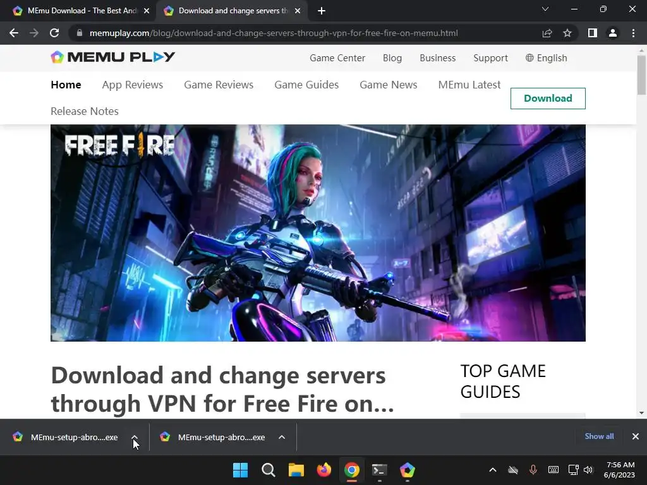This screenshot has height=485, width=647.
Task: Click the cloud sync tray icon
Action: [x=513, y=470]
